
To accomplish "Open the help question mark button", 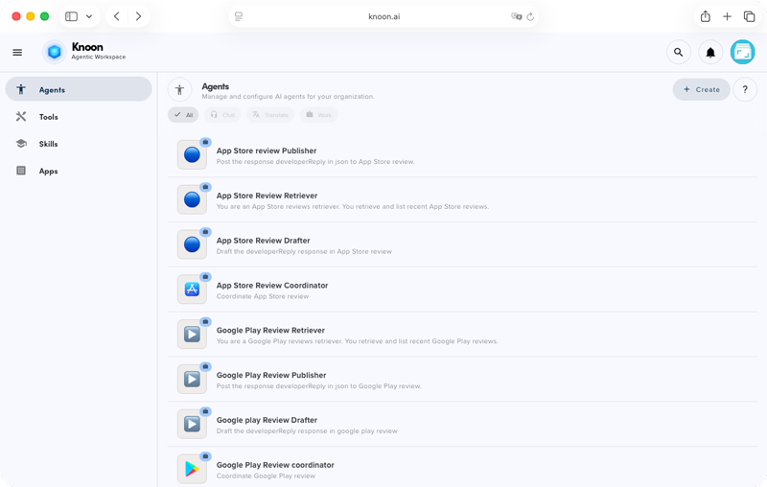I will [745, 89].
